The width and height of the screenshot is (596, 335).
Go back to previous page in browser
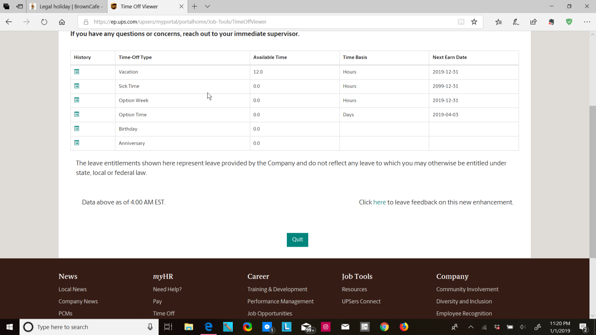coord(9,22)
